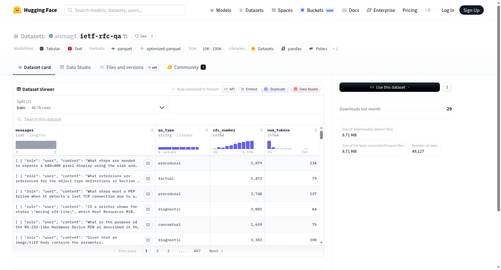Viewport: 501px width, 270px height.
Task: Expand the procedural 2,879 row message
Action: pyautogui.click(x=148, y=163)
